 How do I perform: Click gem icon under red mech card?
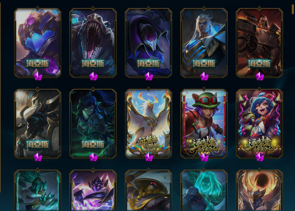pos(260,76)
